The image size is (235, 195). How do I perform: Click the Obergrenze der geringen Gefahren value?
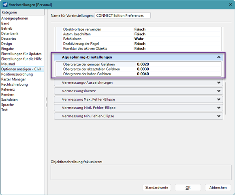coord(143,64)
